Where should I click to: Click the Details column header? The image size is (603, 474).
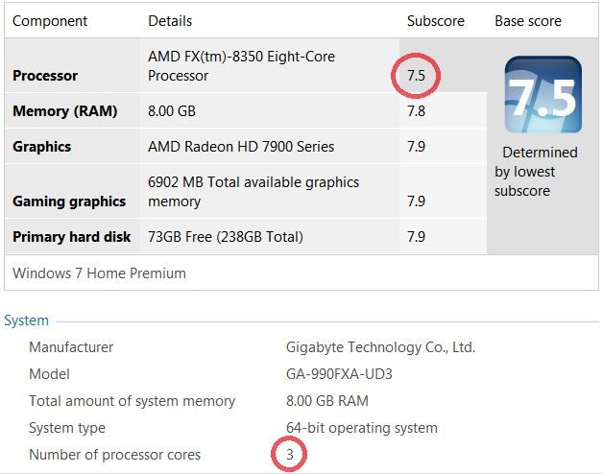(x=170, y=20)
